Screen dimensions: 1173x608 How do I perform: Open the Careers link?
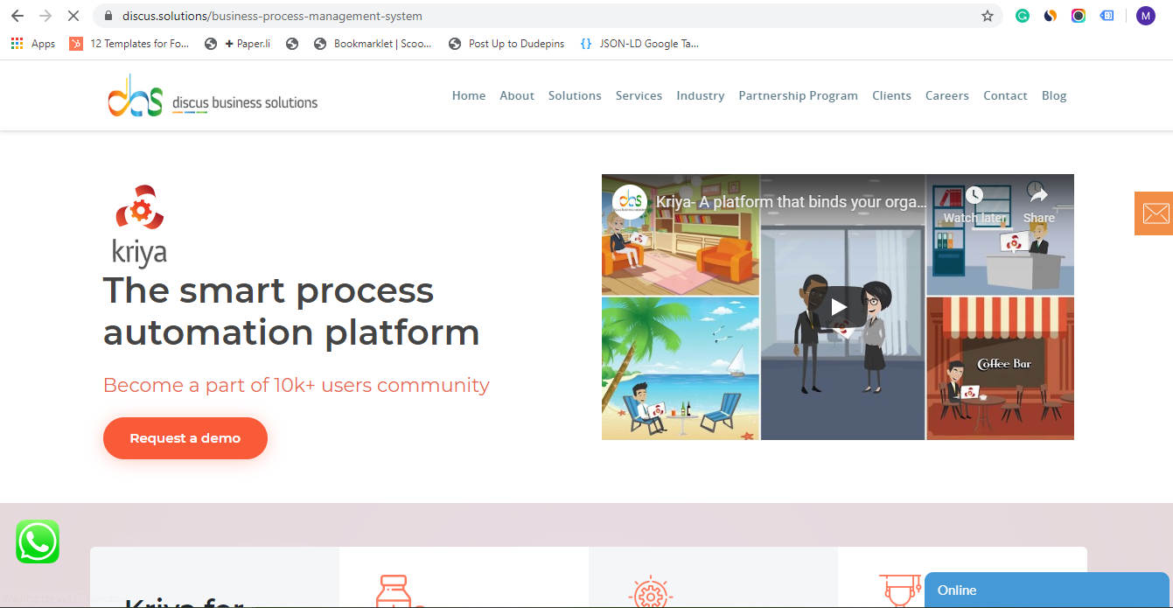[946, 95]
